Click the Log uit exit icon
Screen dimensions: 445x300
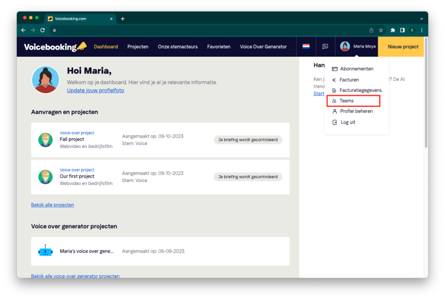click(335, 123)
